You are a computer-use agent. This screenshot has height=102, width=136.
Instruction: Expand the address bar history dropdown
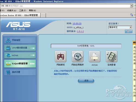pyautogui.click(x=131, y=6)
